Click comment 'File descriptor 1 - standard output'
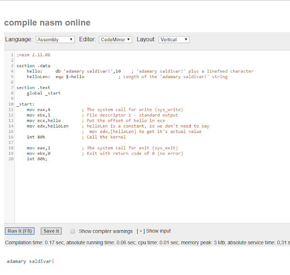 pos(130,115)
